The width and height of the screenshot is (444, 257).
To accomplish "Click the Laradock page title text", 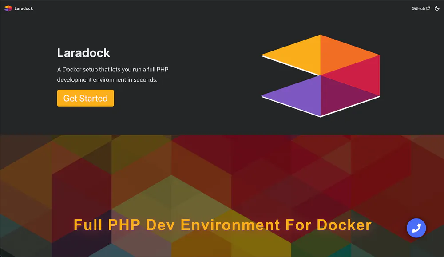I will [x=83, y=53].
